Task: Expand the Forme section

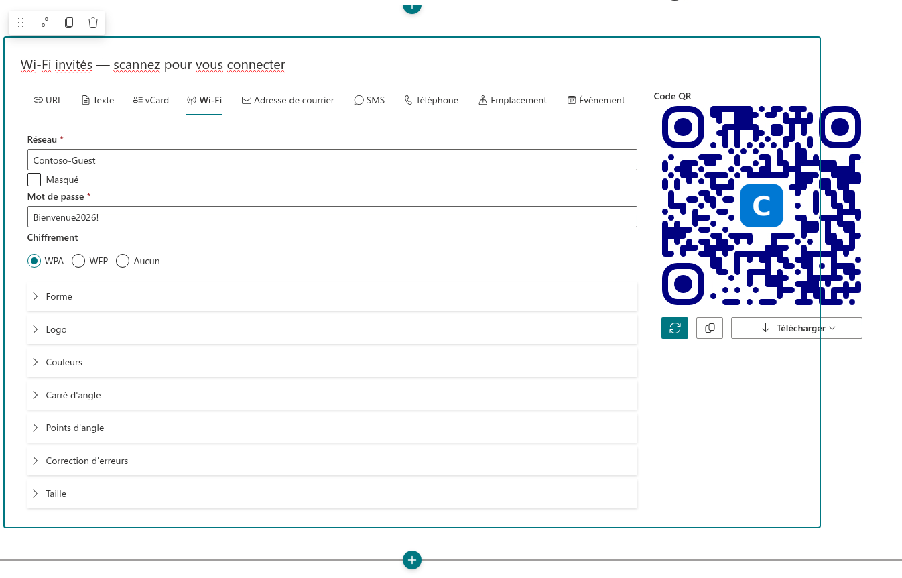Action: click(332, 296)
